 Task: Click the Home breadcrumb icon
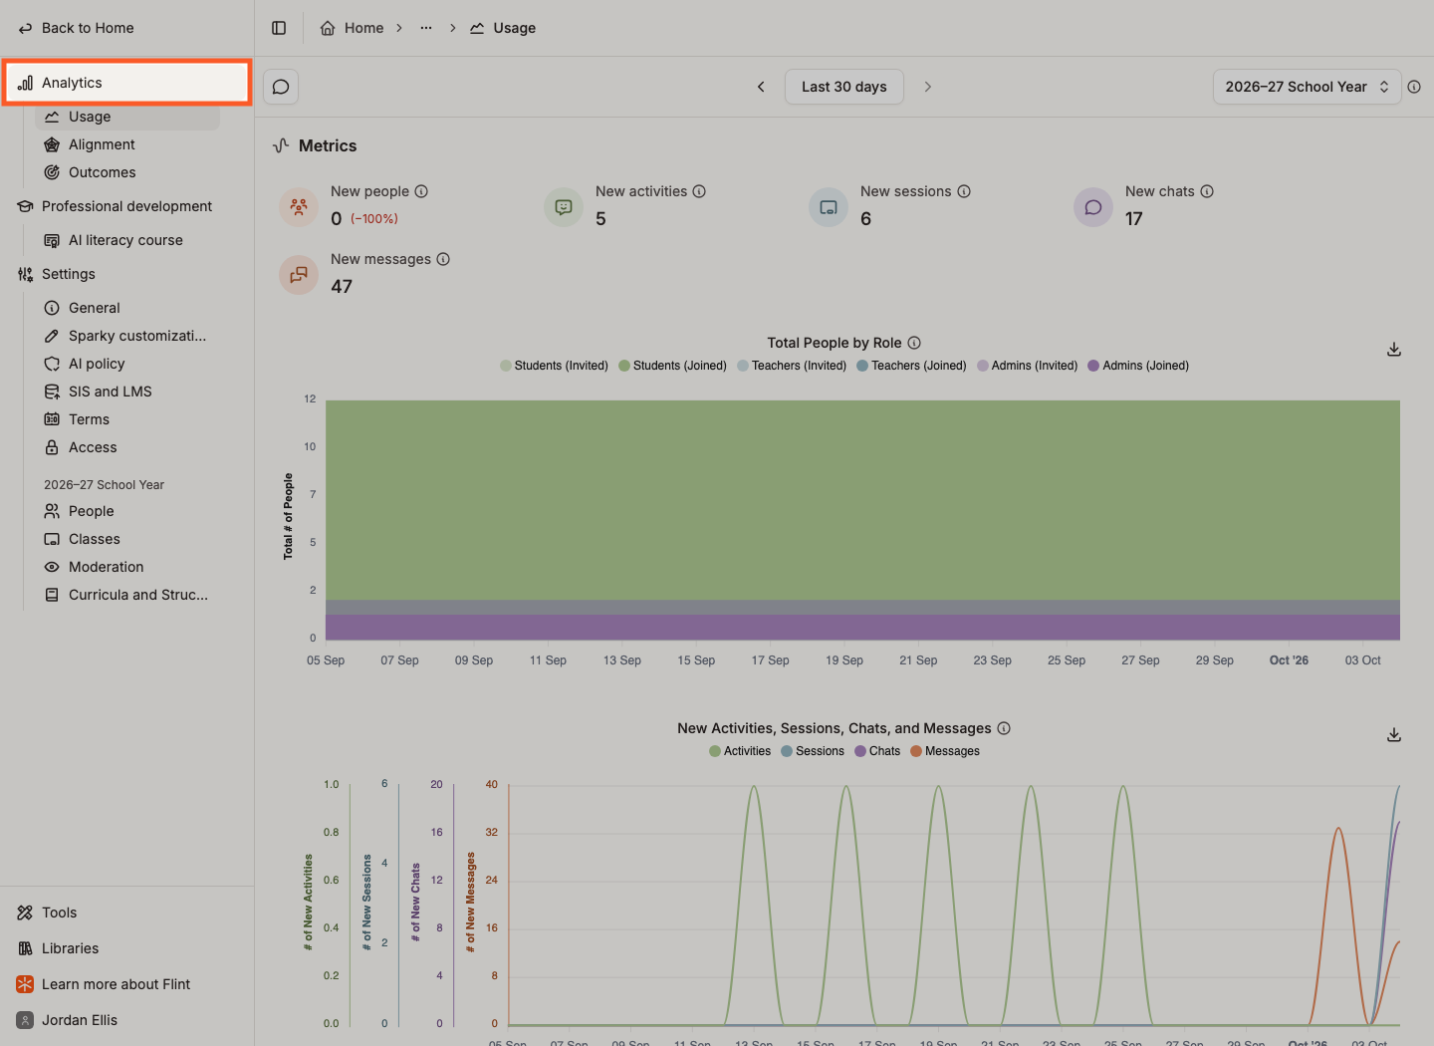[328, 28]
